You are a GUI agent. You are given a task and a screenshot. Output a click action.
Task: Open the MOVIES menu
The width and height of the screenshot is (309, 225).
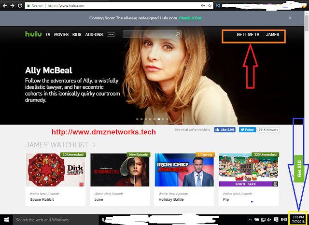point(61,35)
